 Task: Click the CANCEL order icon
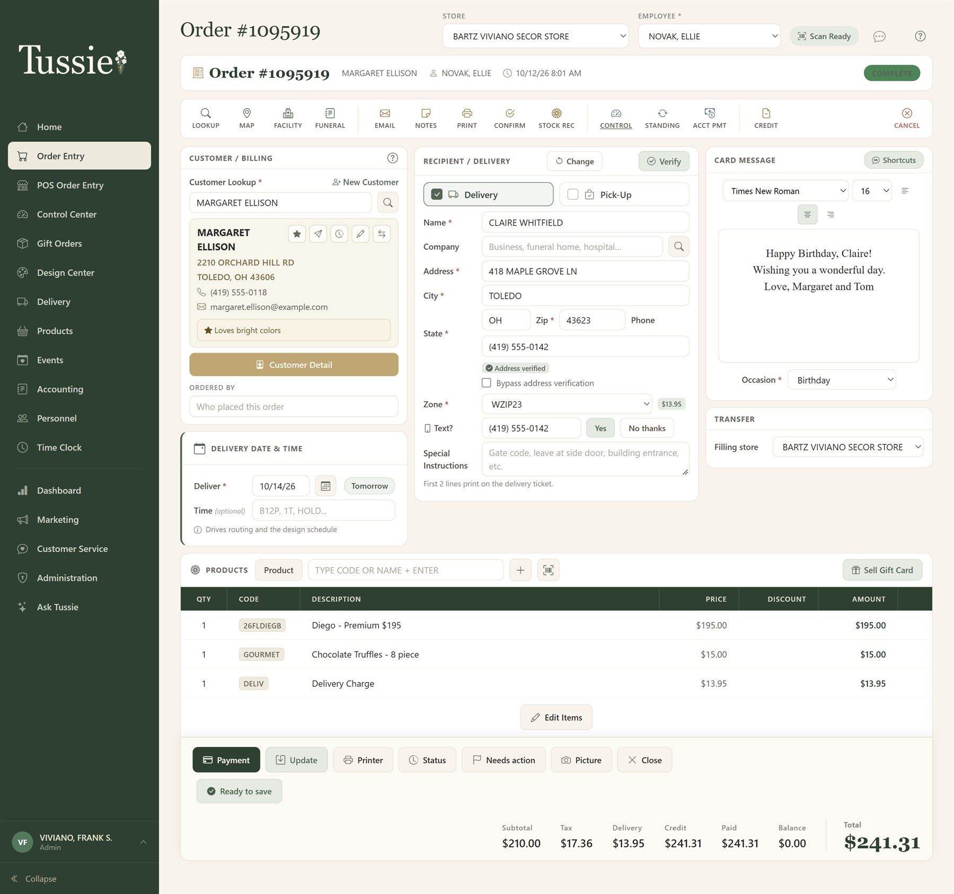click(906, 118)
